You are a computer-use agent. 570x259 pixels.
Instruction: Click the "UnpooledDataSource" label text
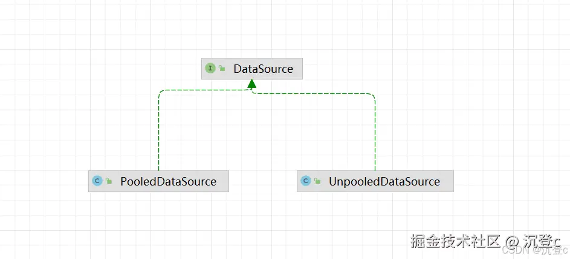coord(384,181)
